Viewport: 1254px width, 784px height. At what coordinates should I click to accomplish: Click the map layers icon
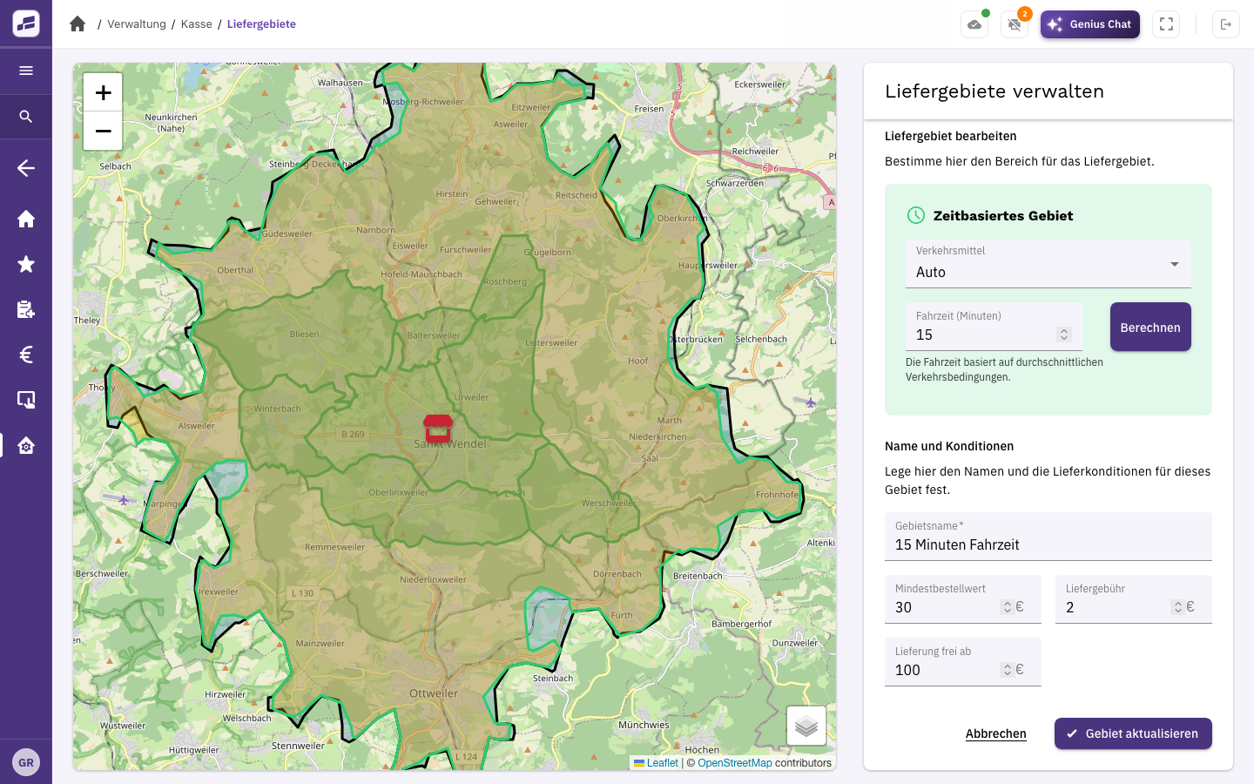tap(806, 726)
